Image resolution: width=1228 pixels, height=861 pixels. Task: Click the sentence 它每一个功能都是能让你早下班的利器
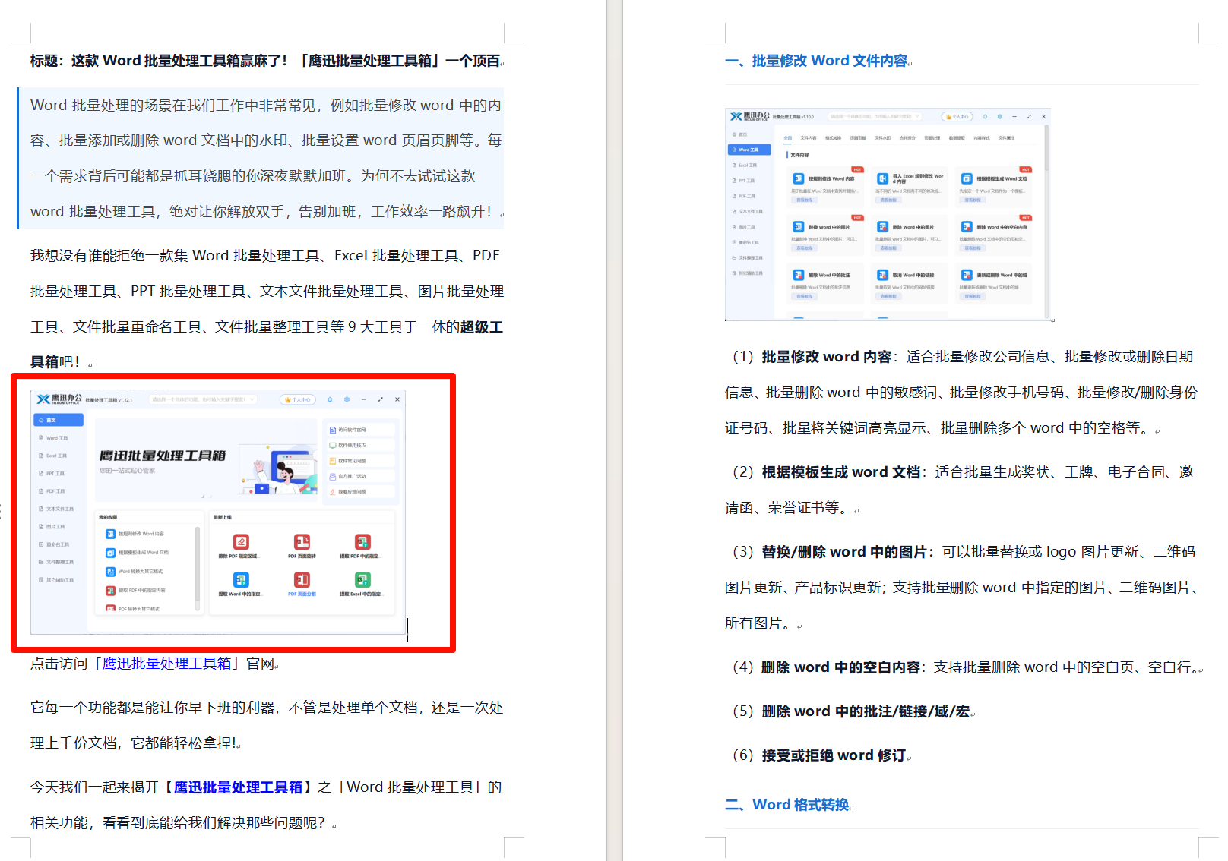[x=152, y=708]
